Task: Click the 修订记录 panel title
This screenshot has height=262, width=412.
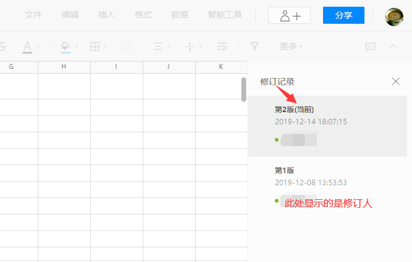Action: click(x=277, y=82)
